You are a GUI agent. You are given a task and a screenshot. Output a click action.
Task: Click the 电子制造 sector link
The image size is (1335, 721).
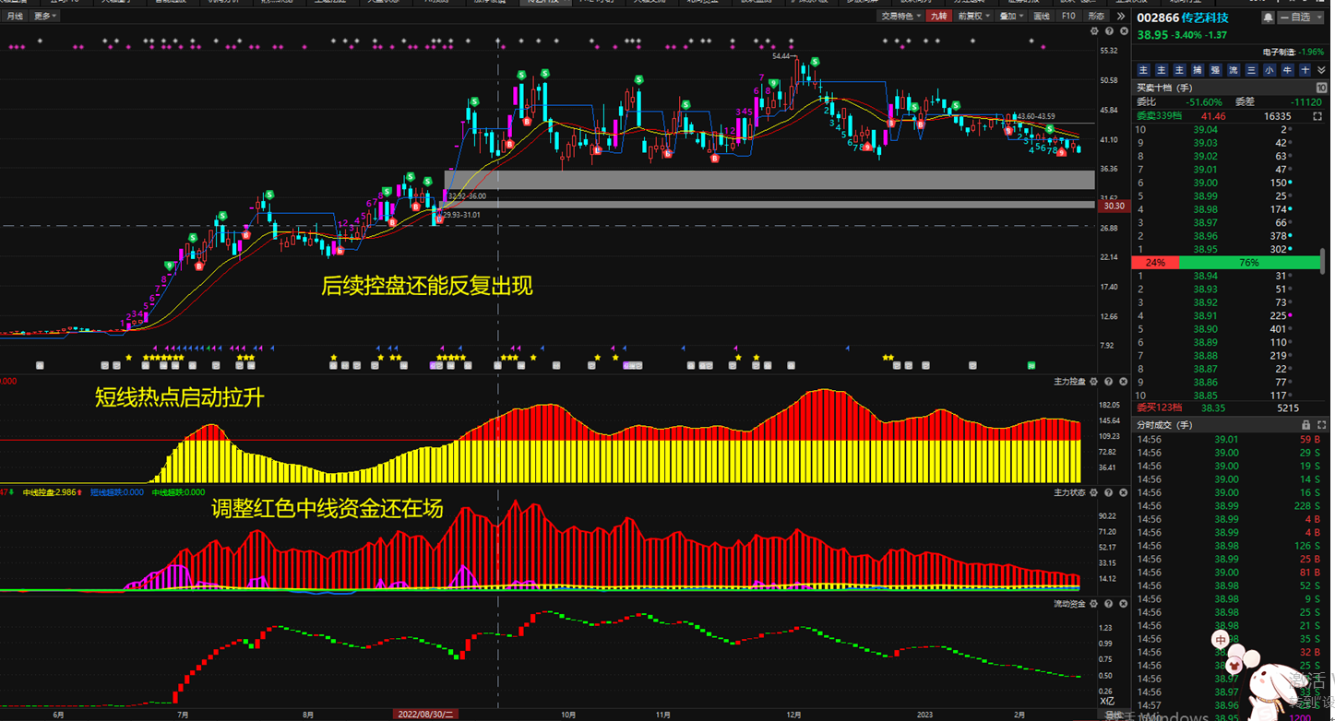1281,53
